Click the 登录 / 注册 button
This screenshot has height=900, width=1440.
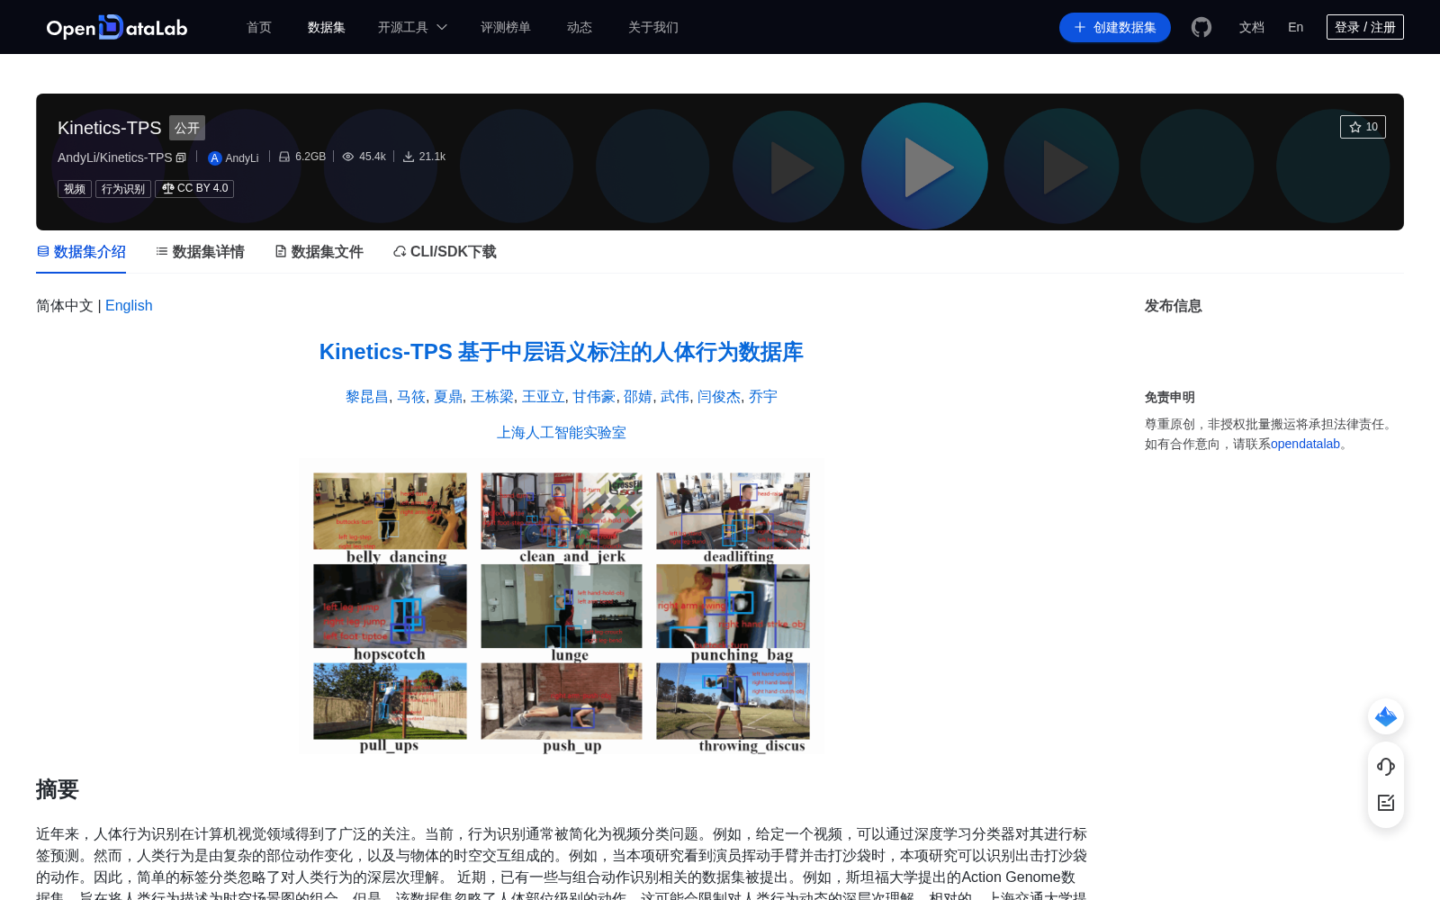tap(1365, 27)
